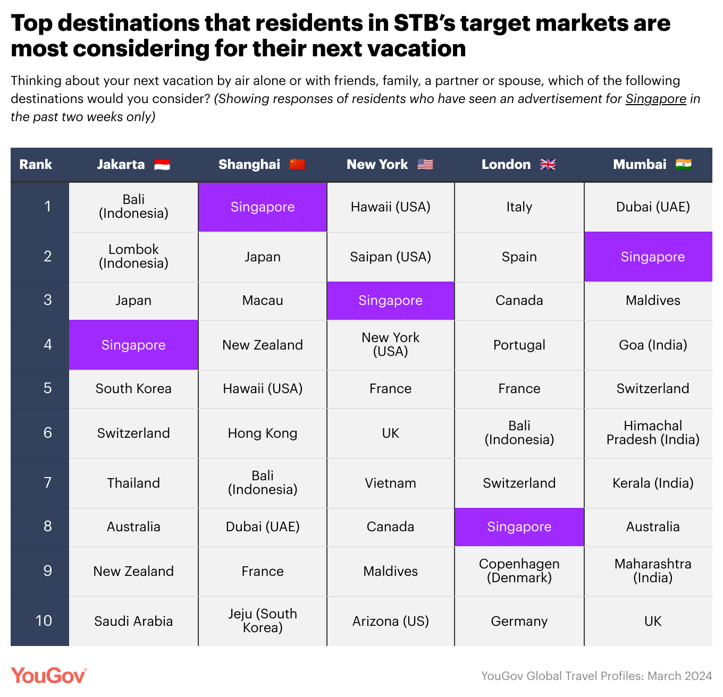Viewport: 723px width, 697px height.
Task: Click the Hawaii (USA) cell at rank 1
Action: coord(391,207)
